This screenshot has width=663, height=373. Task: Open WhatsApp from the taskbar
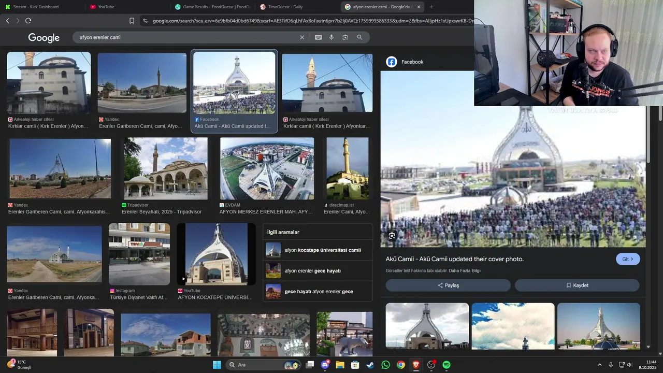tap(385, 365)
